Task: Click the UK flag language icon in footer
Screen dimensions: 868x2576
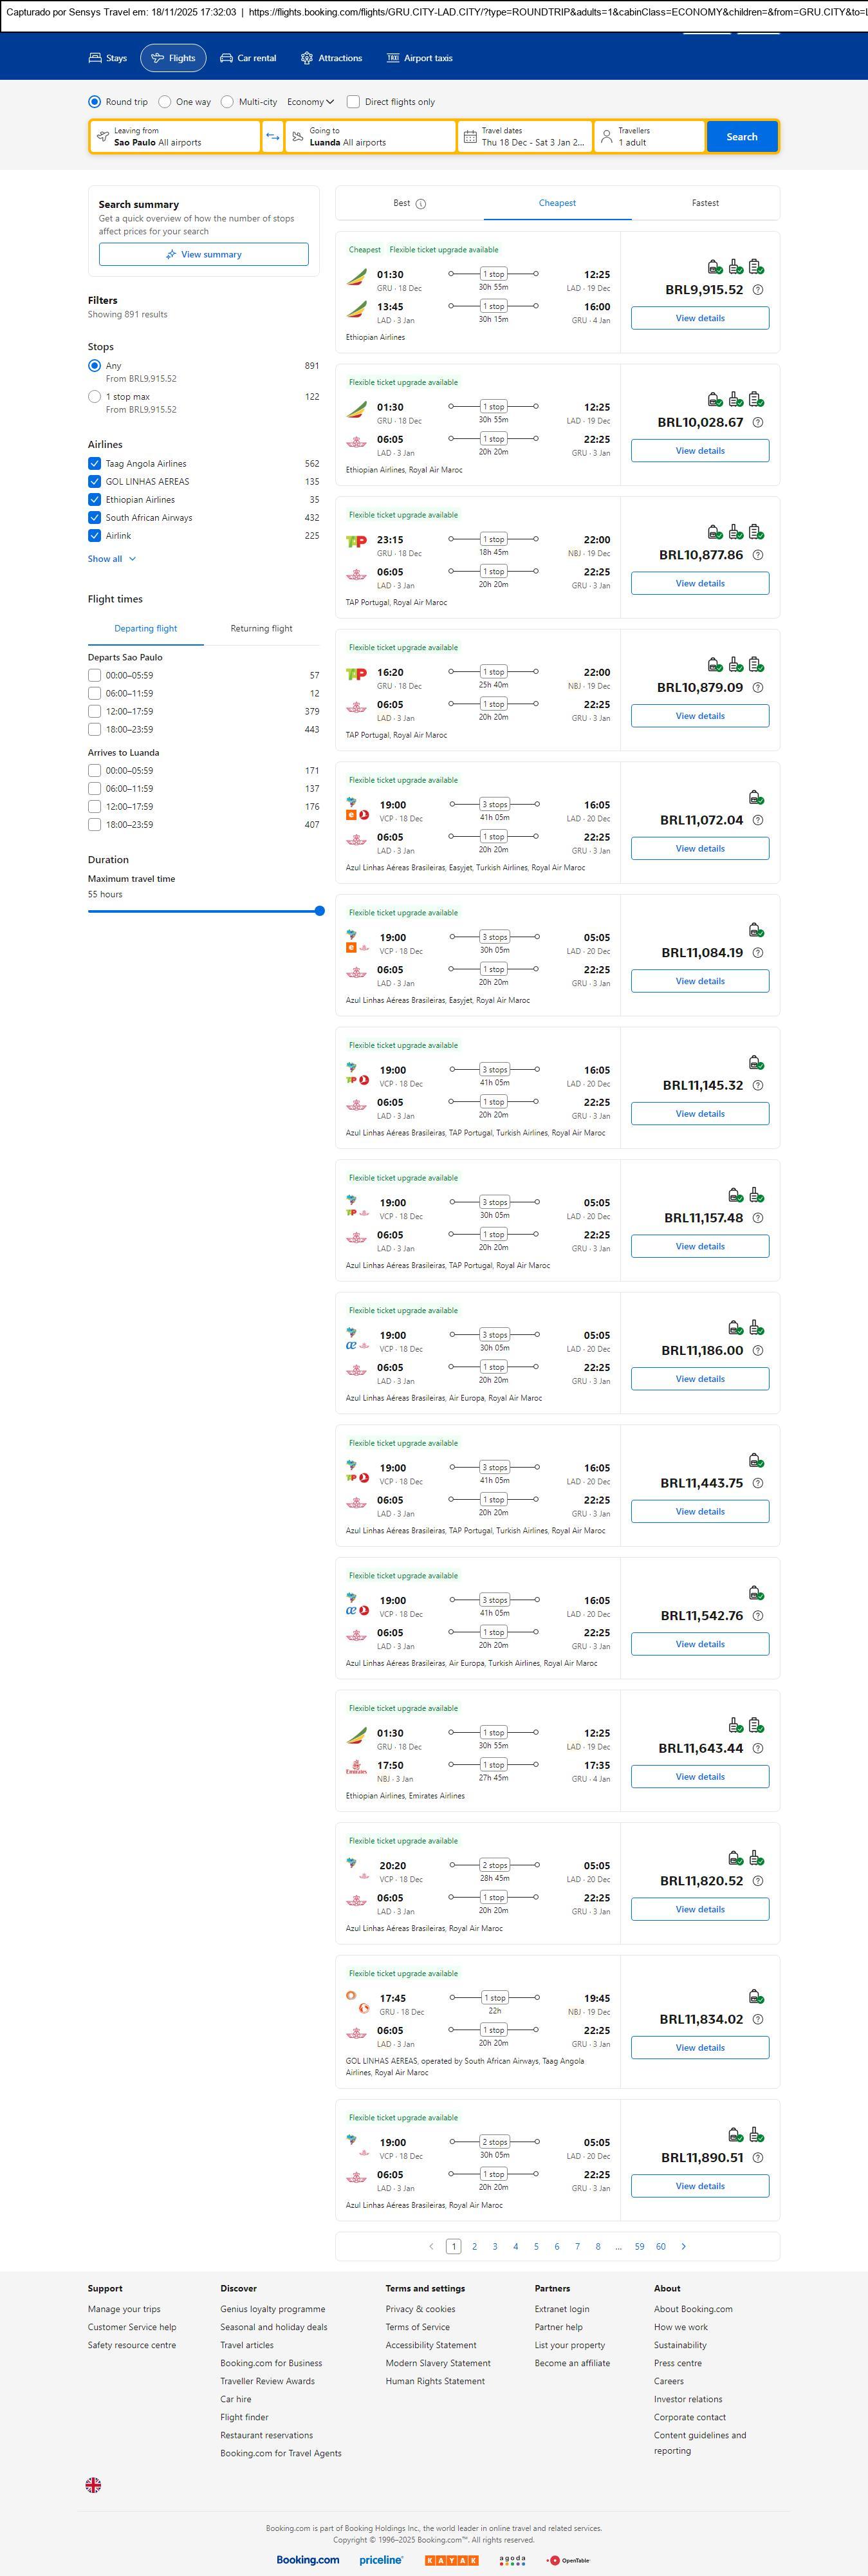Action: (93, 2484)
